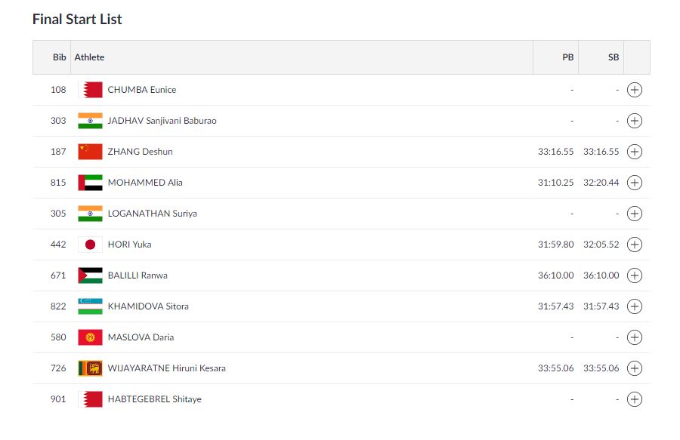The width and height of the screenshot is (680, 440).
Task: Expand KHAMIDOVA Sitora row
Action: point(634,306)
